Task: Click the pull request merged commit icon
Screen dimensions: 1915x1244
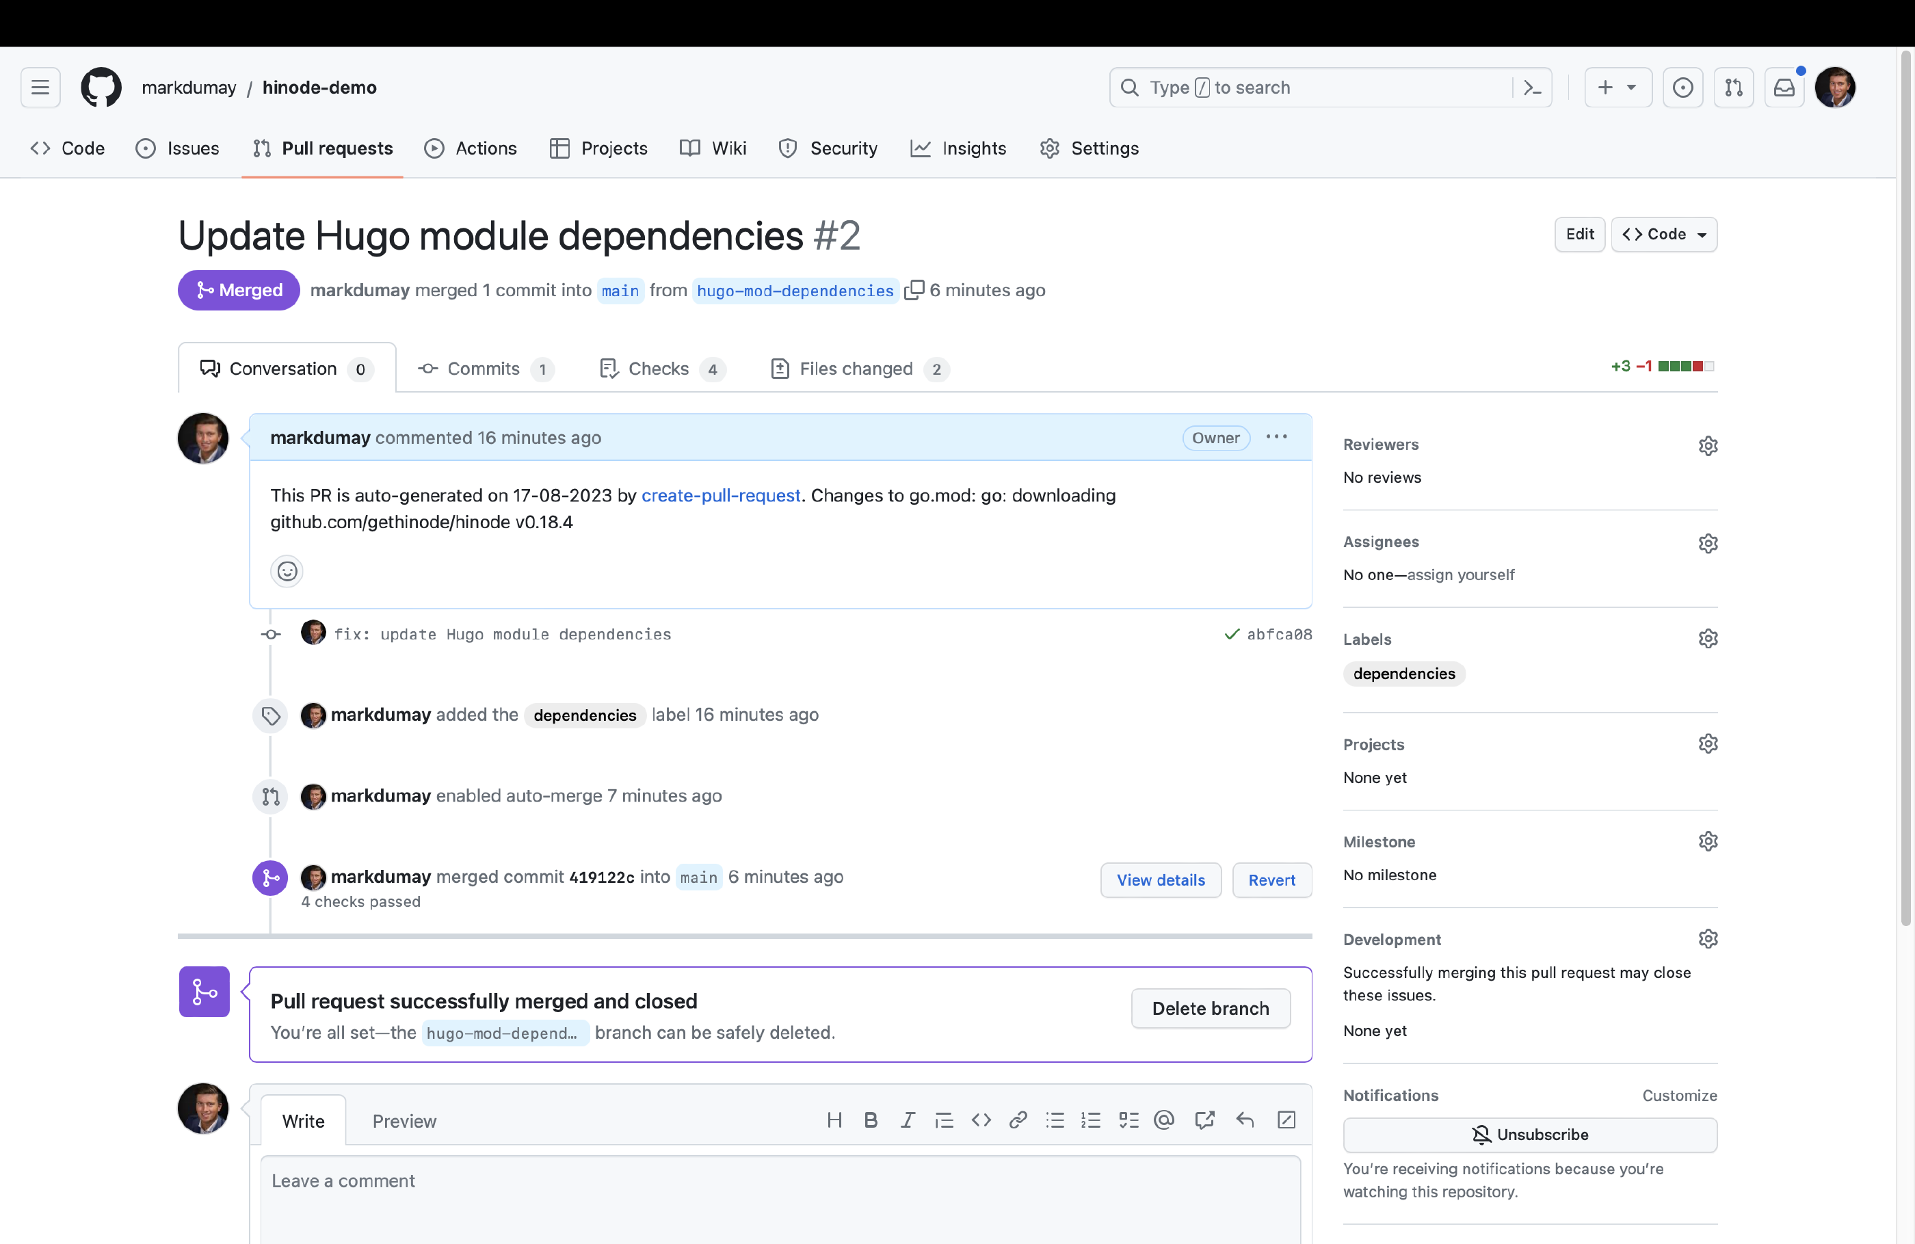Action: click(x=268, y=875)
